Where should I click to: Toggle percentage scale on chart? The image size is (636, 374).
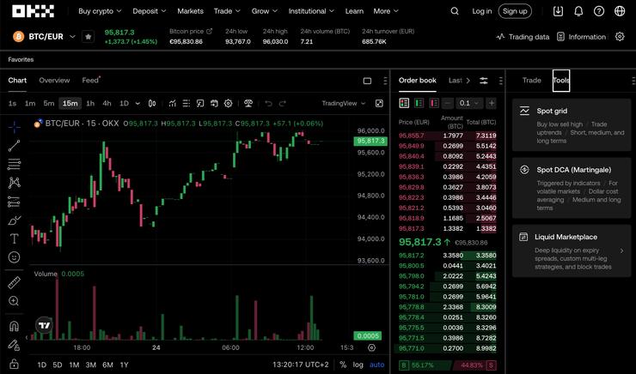click(x=343, y=365)
